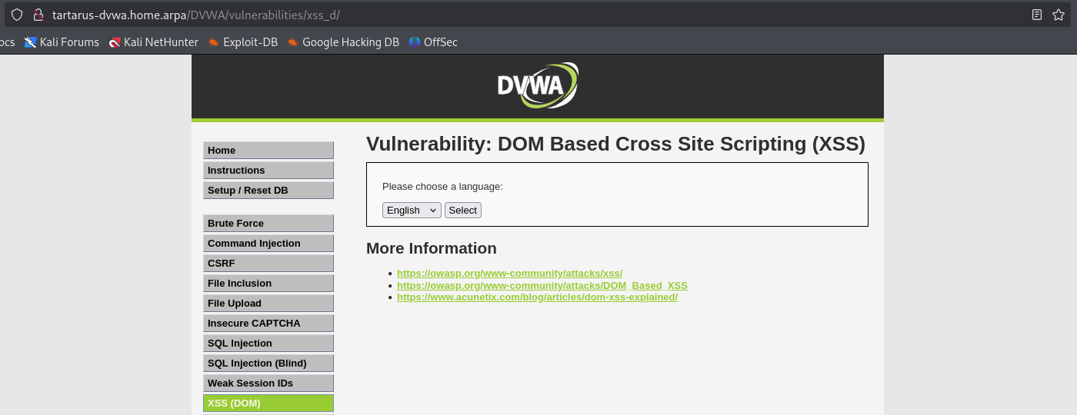Open Setup / Reset DB page
The width and height of the screenshot is (1077, 415).
(x=268, y=191)
